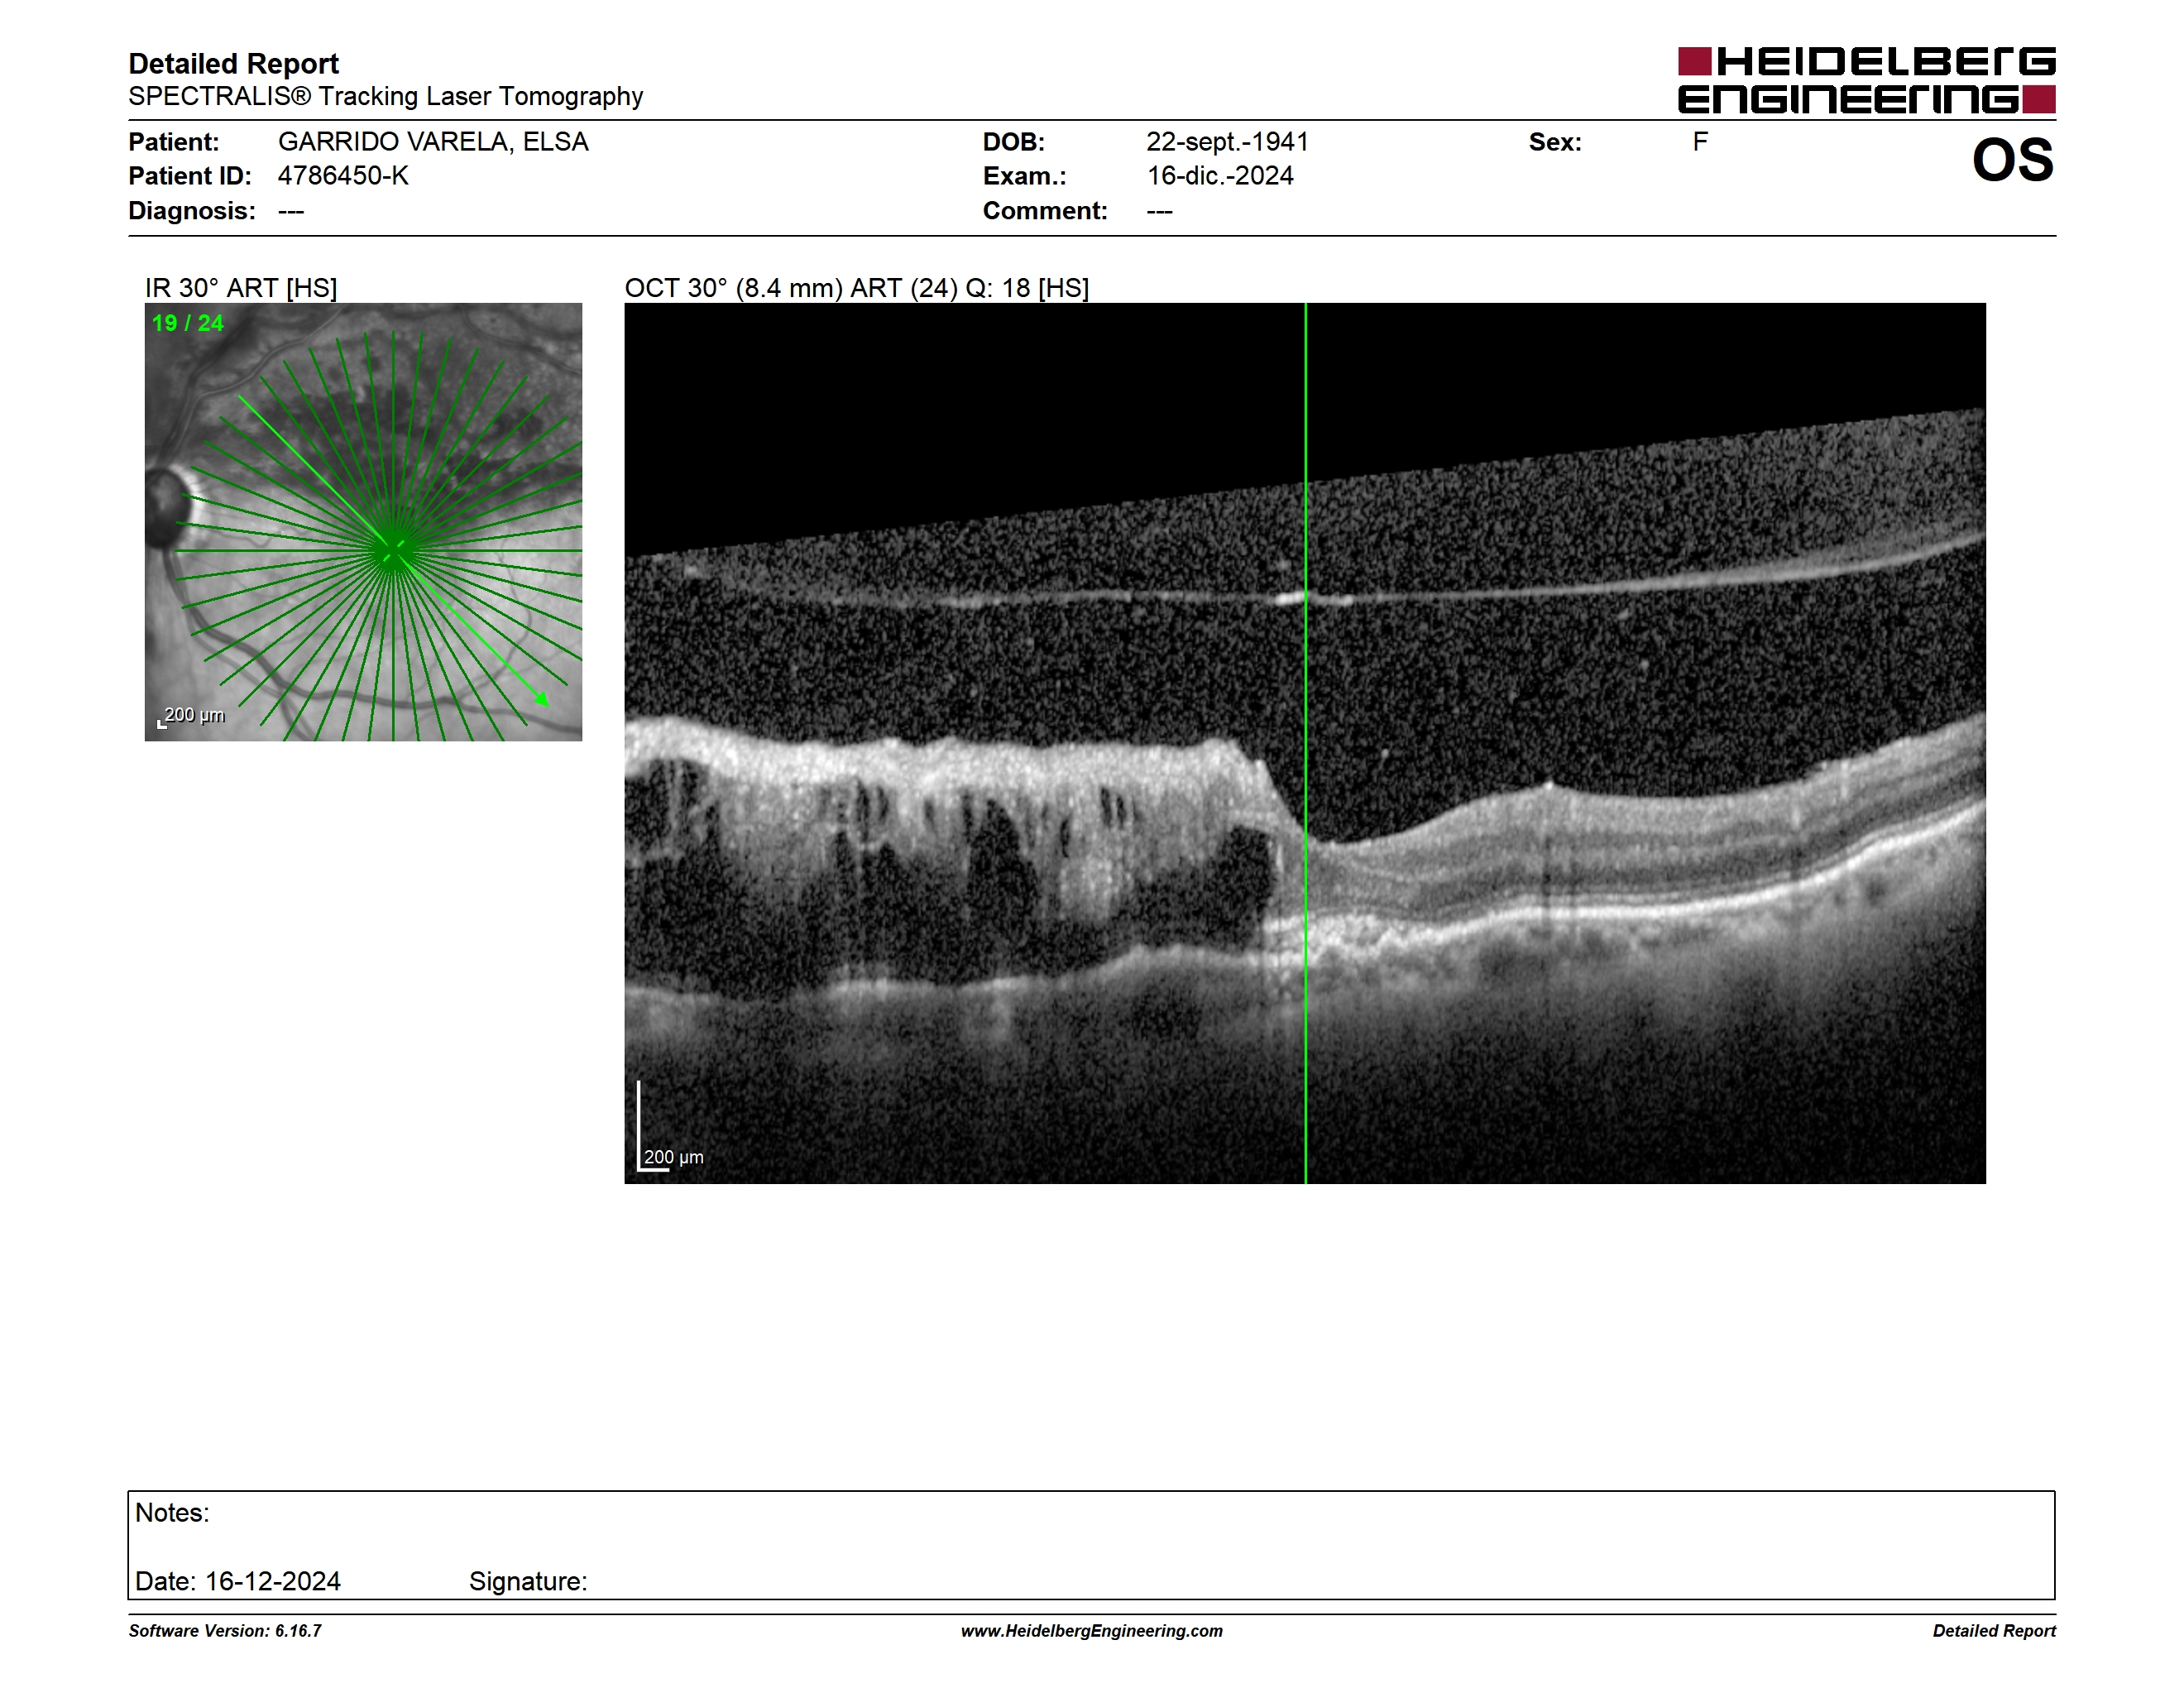Click 'Detailed Report' footer text
Image resolution: width=2184 pixels, height=1688 pixels.
coord(1994,1631)
